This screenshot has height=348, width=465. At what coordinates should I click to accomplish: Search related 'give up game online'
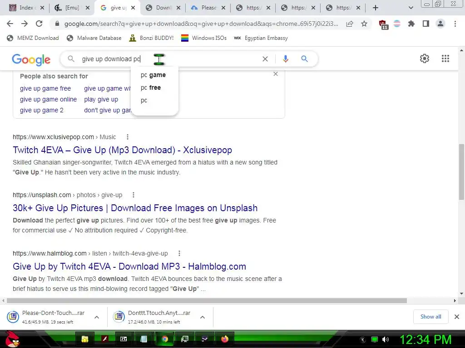tap(48, 99)
